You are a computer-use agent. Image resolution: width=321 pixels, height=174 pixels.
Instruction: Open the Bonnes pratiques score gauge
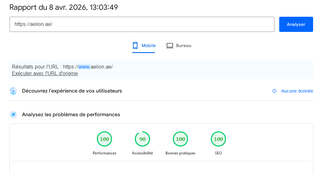pos(180,139)
